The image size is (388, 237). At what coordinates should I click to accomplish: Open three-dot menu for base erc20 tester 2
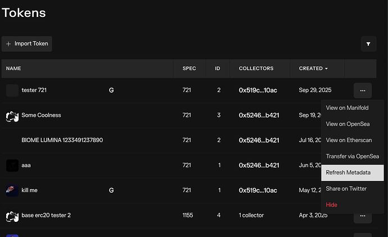[363, 215]
